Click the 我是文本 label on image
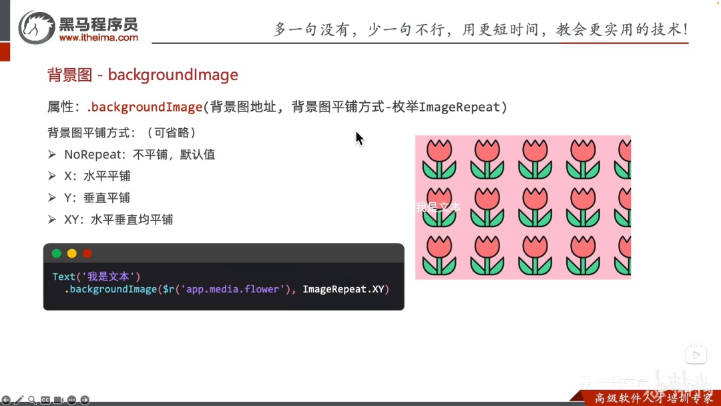This screenshot has width=721, height=406. tap(438, 208)
